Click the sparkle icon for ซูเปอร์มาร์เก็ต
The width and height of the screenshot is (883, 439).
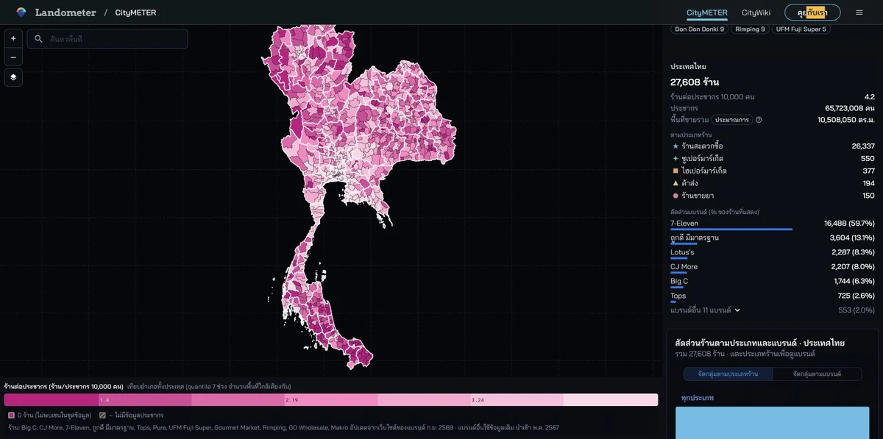[675, 158]
